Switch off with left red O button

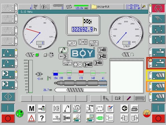8,118
